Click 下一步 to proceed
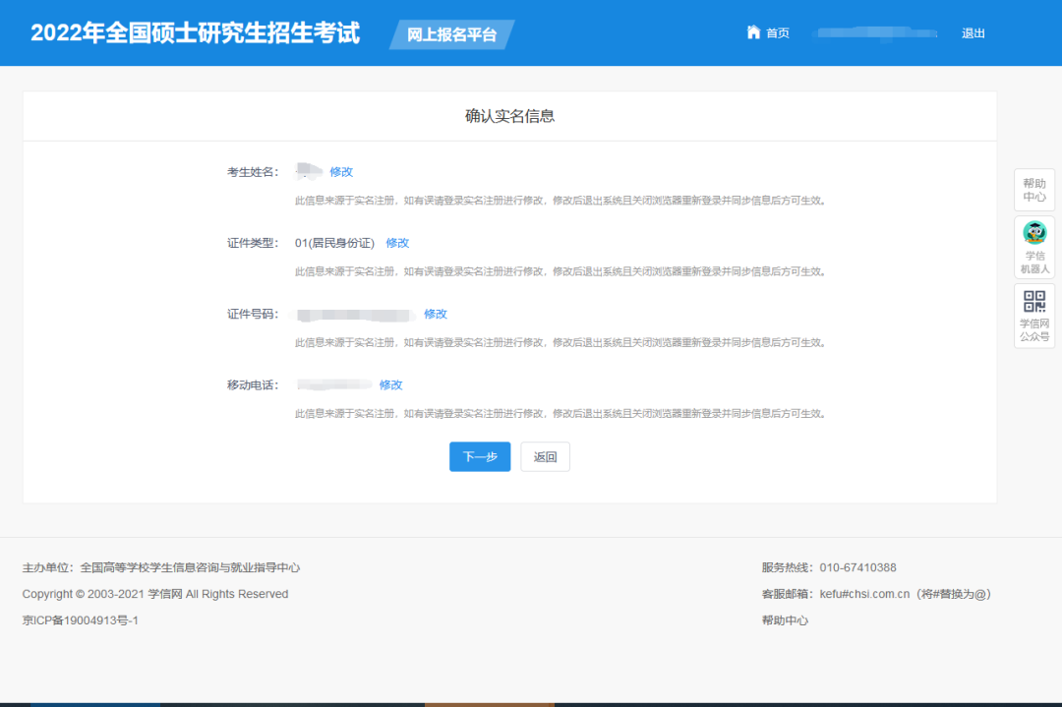Viewport: 1062px width, 707px height. pos(480,456)
